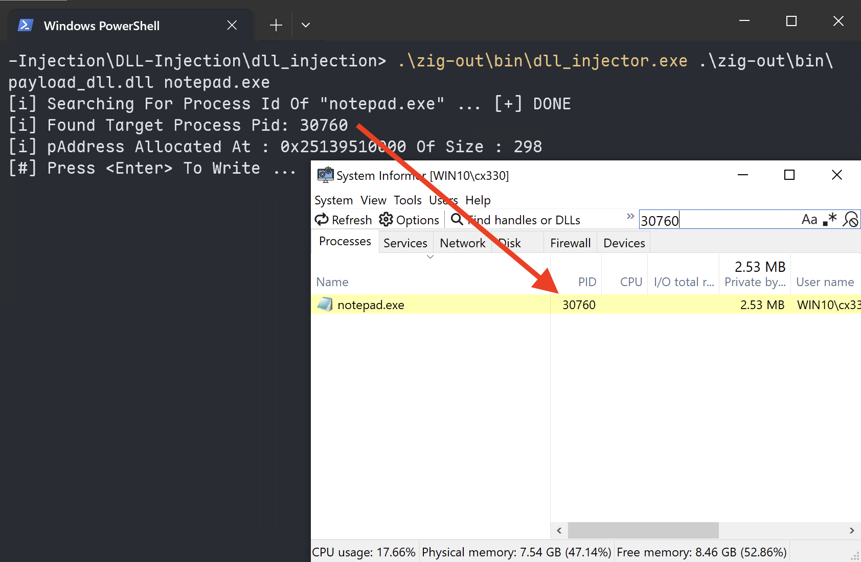861x562 pixels.
Task: Switch to the Devices tab
Action: 624,243
